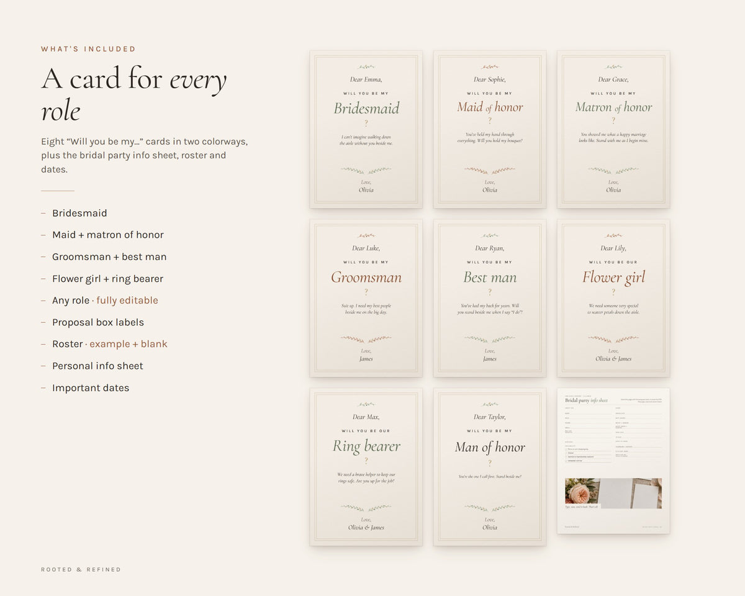Screen dimensions: 745x596
Task: Select the 'Maid + matron of honor' list item
Action: click(108, 235)
